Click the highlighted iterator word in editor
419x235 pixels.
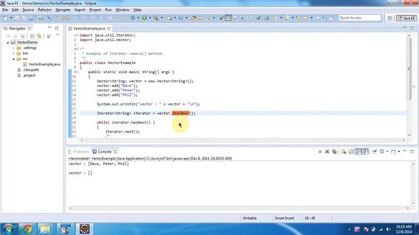(x=181, y=113)
